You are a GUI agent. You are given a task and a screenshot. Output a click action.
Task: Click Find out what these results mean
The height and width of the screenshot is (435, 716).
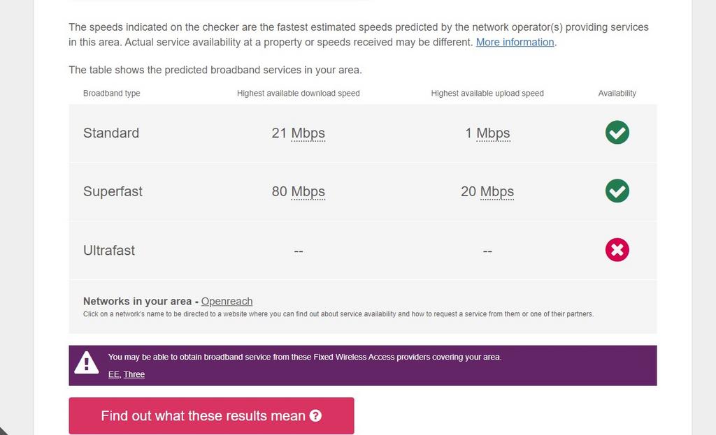pos(211,416)
